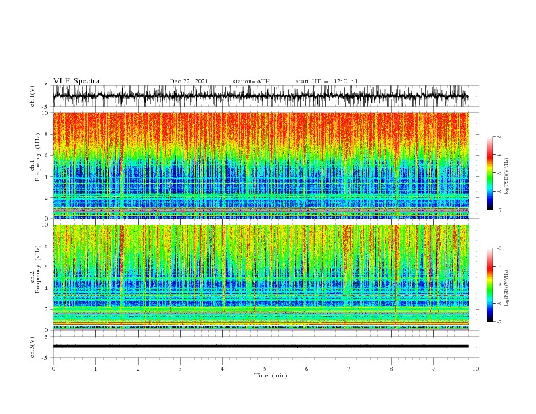536x414 pixels.
Task: Click the time axis tick label '7'
Action: click(349, 369)
